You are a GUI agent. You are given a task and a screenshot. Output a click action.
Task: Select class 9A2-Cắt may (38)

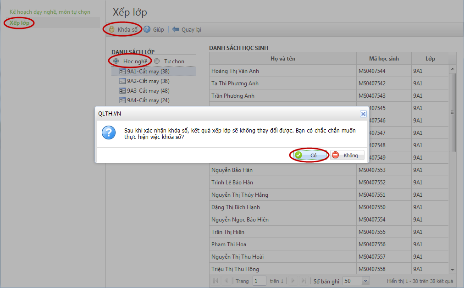tap(154, 81)
